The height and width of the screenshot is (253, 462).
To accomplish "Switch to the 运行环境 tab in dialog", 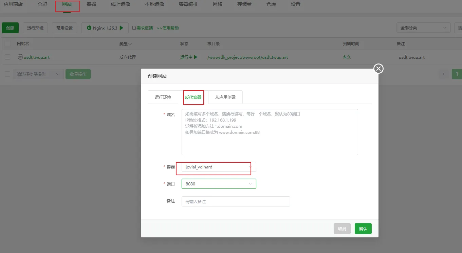I will tap(163, 97).
